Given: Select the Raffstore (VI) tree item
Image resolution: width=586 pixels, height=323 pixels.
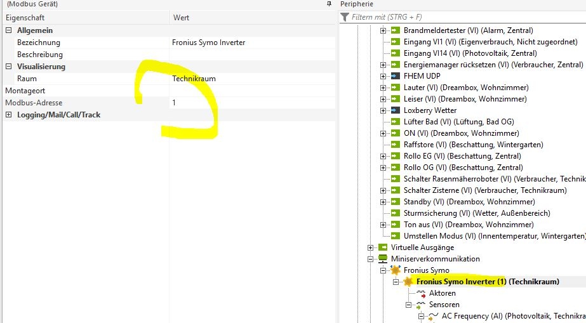Looking at the screenshot, I should 474,145.
